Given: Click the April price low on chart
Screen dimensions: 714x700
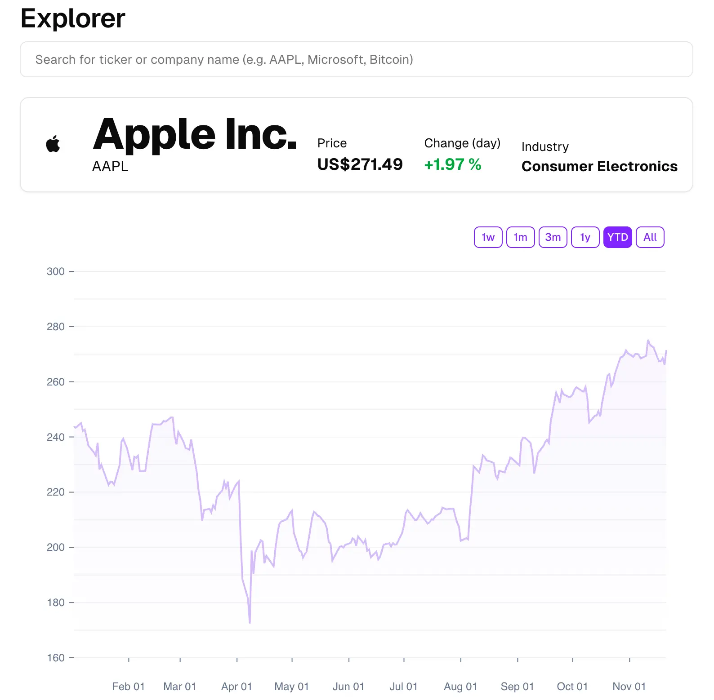Looking at the screenshot, I should pyautogui.click(x=250, y=622).
